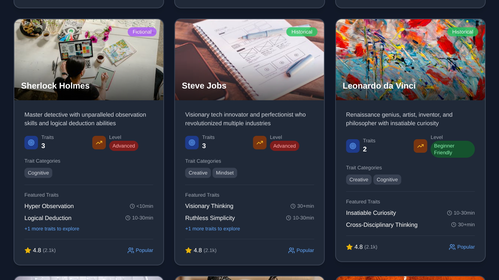Click the Level trend icon on Sherlock Holmes card
This screenshot has width=499, height=280.
(99, 143)
